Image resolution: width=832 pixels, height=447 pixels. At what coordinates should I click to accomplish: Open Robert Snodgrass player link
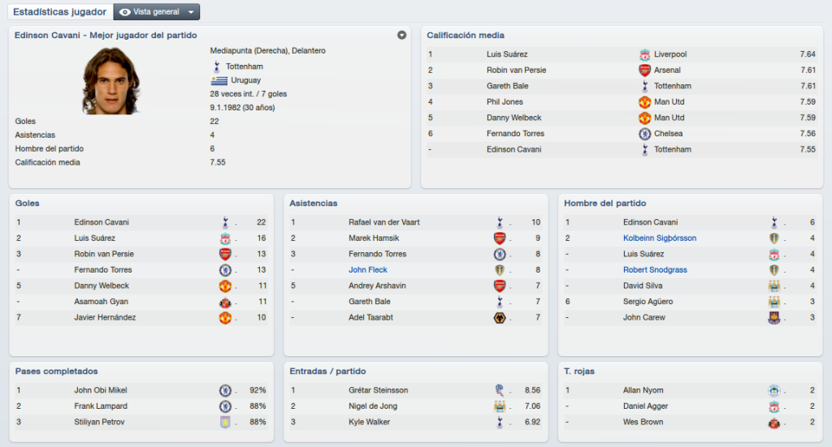click(655, 270)
